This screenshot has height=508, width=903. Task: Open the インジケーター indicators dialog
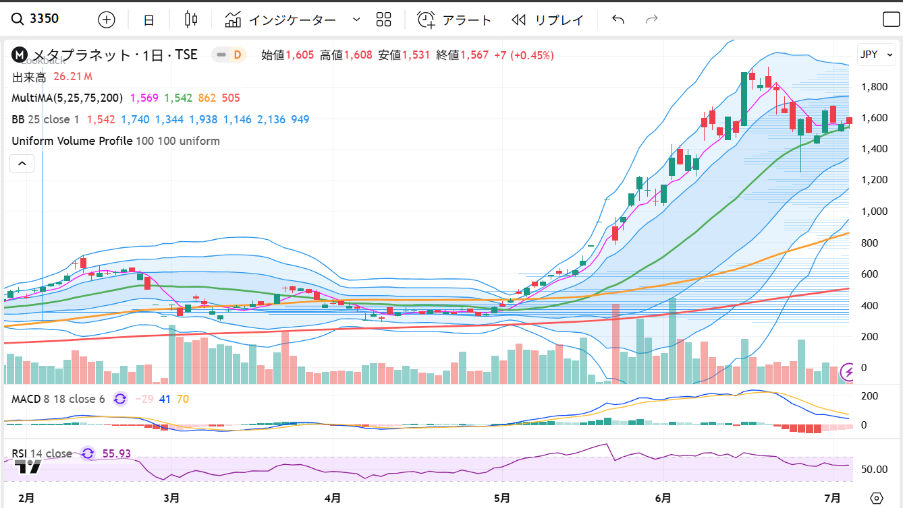click(x=281, y=20)
